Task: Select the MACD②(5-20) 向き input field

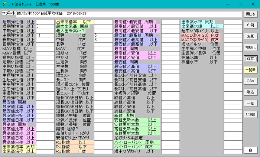Action: point(233,40)
